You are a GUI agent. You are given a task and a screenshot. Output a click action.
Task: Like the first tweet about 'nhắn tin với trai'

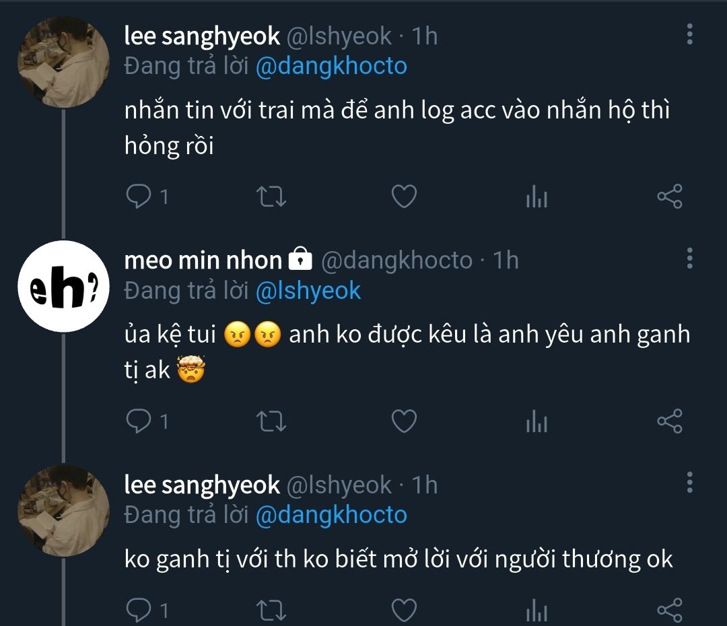click(x=404, y=197)
